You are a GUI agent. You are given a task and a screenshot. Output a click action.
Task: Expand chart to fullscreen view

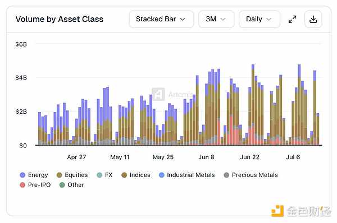click(x=292, y=19)
